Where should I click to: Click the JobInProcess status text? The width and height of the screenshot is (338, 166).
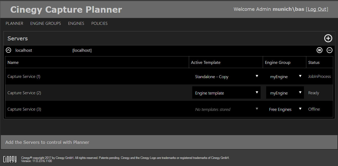(320, 77)
